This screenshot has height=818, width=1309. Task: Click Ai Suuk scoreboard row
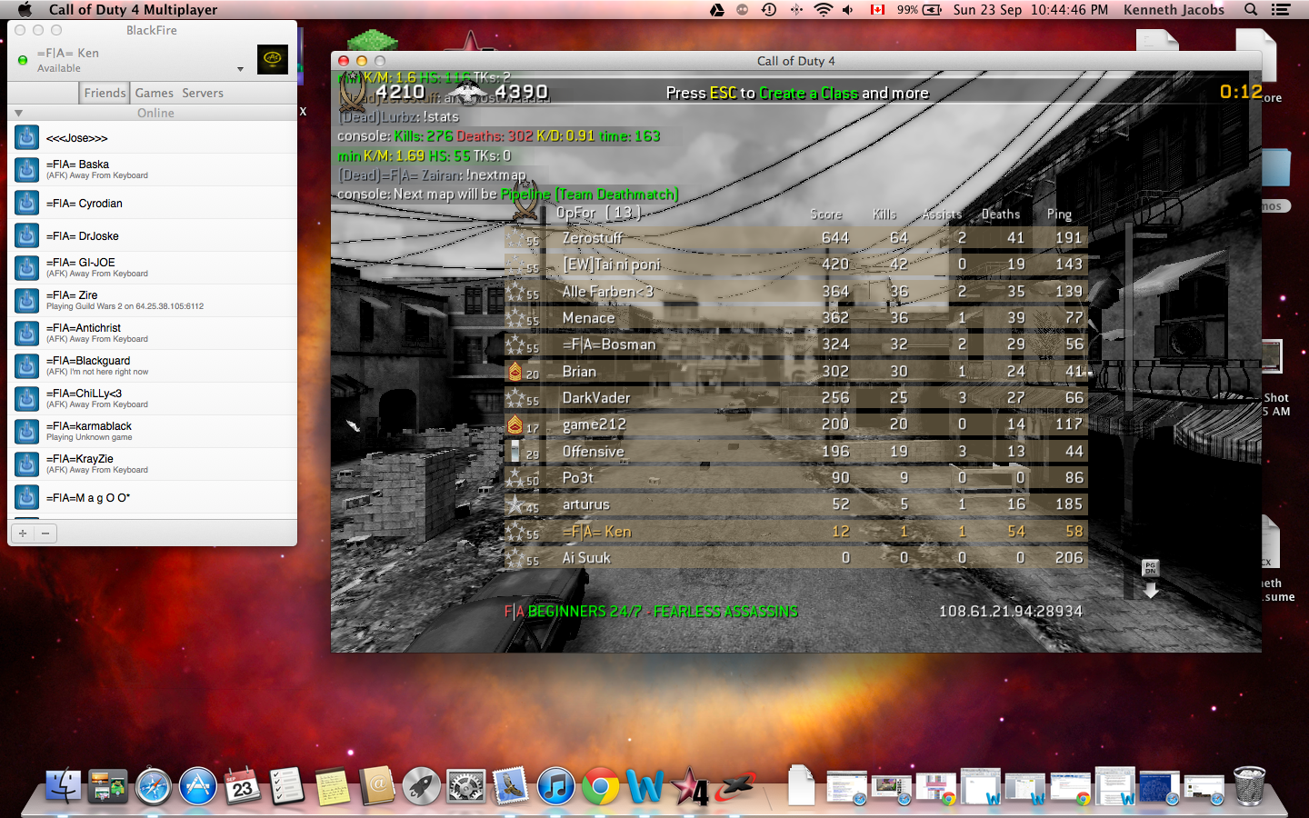(x=796, y=558)
